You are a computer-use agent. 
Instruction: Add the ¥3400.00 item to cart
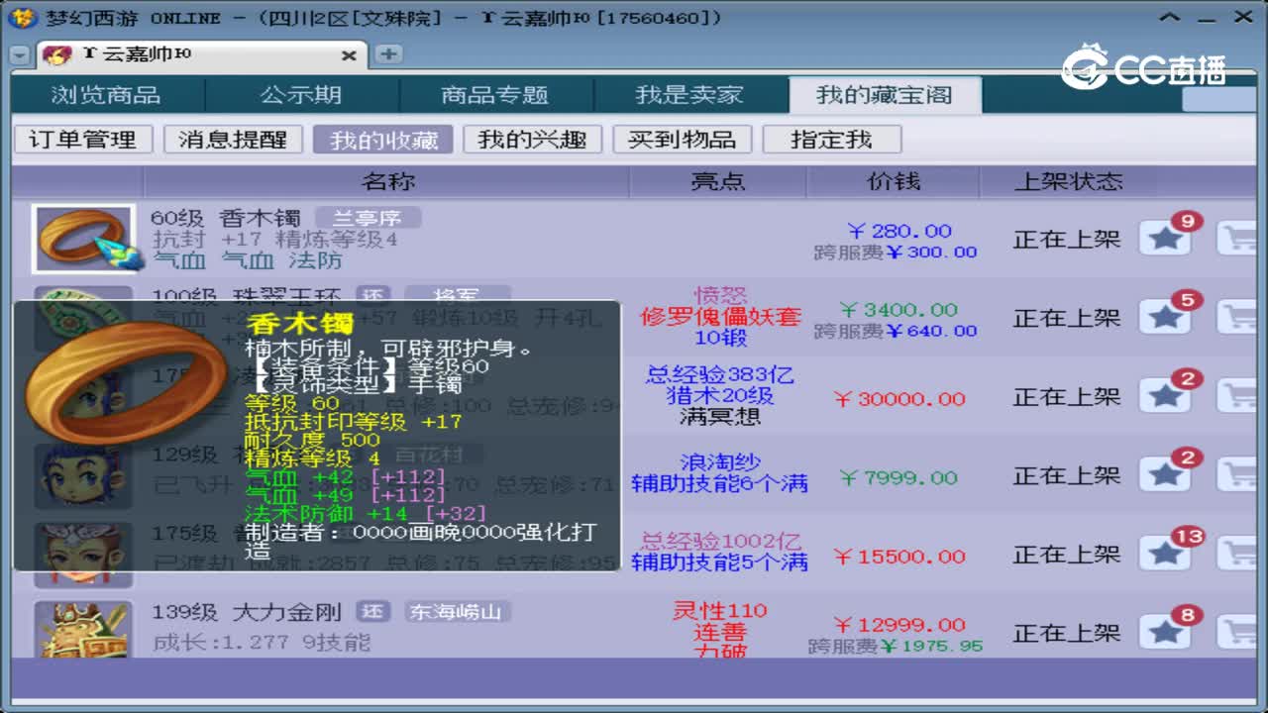click(1238, 317)
